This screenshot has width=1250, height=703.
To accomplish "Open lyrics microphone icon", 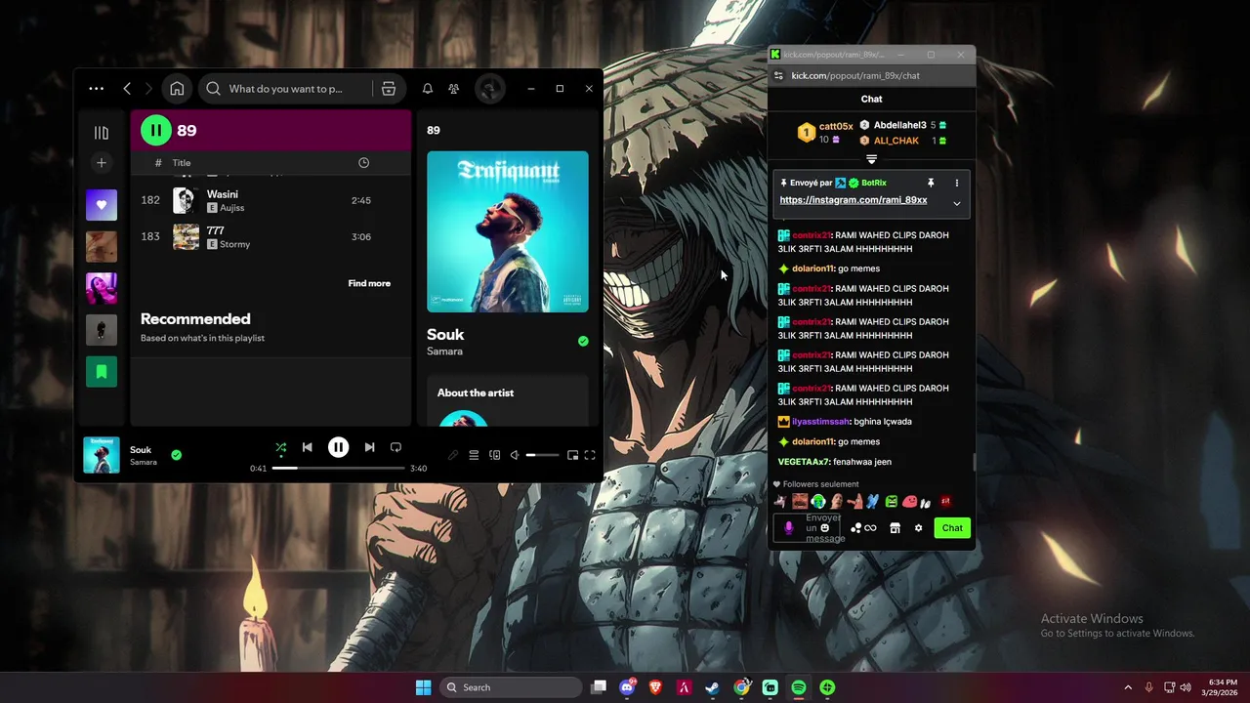I will [453, 455].
